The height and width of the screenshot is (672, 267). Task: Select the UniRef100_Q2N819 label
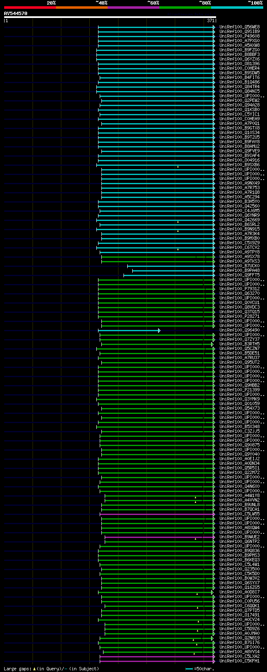(x=239, y=638)
